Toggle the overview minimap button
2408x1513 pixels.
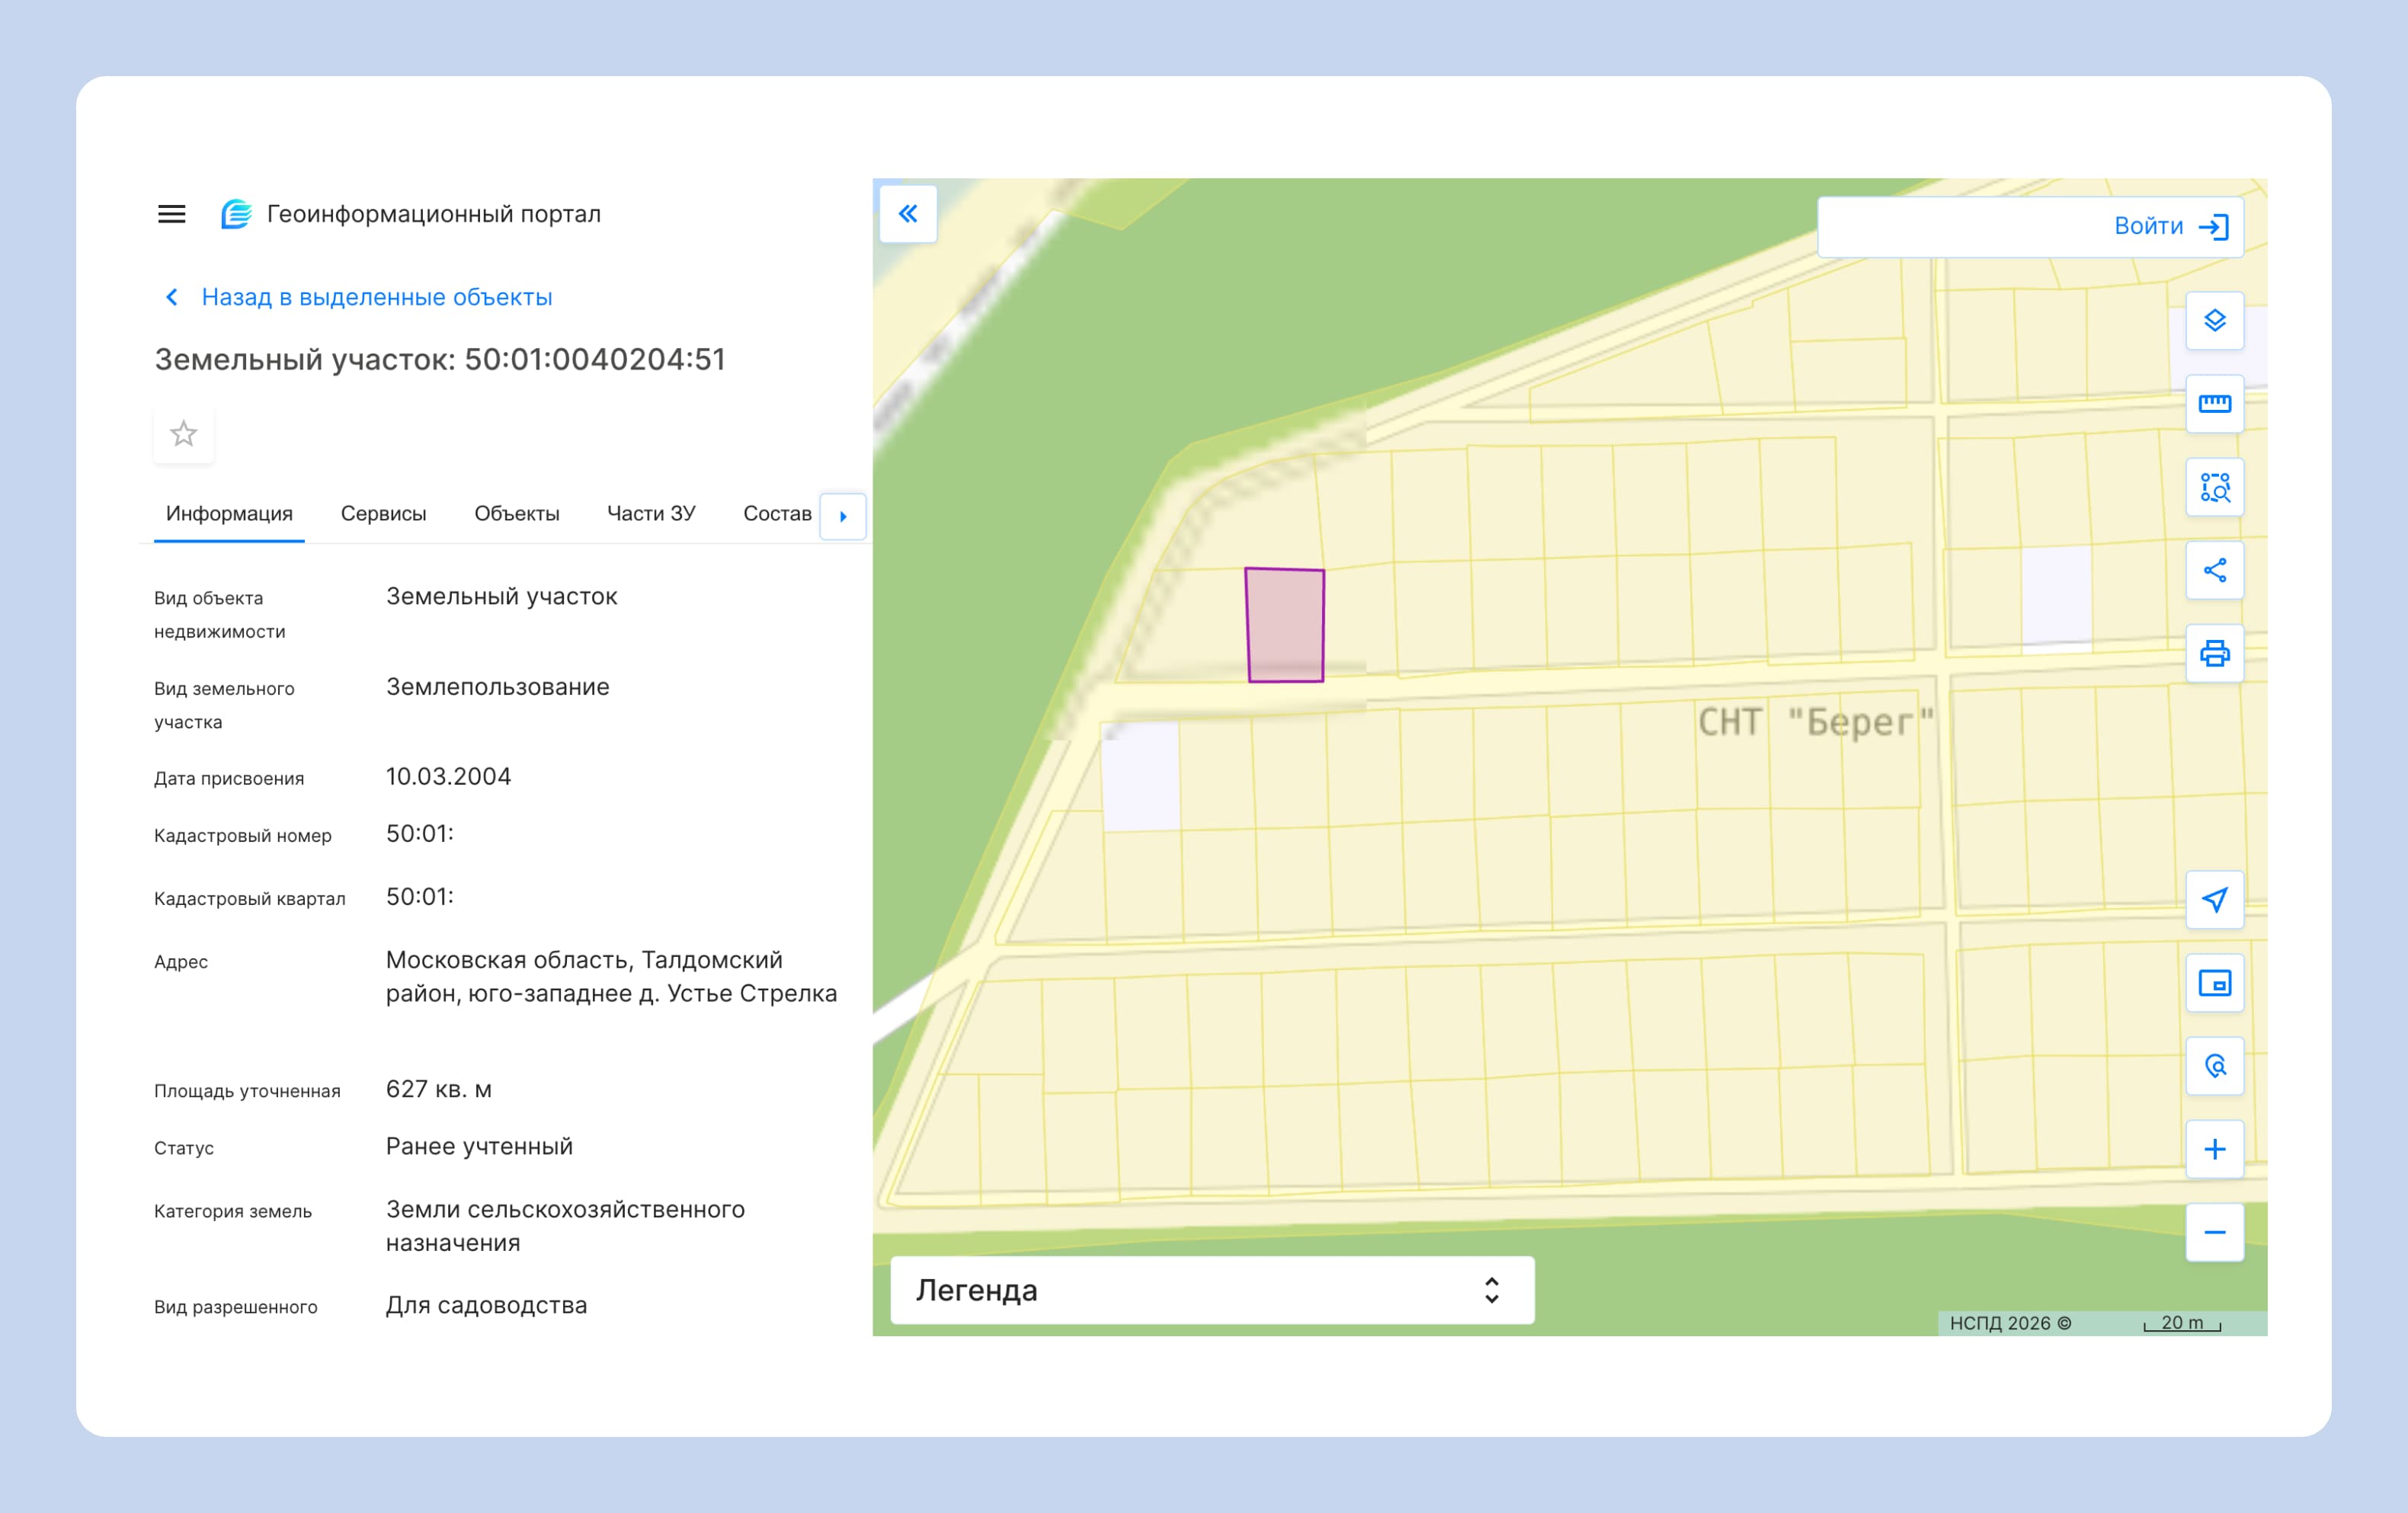tap(2214, 983)
